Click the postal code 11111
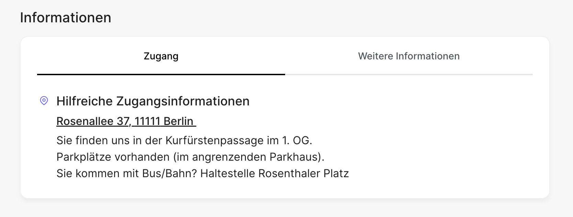 tap(147, 121)
